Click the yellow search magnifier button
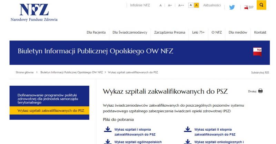The image size is (276, 144). pyautogui.click(x=261, y=5)
